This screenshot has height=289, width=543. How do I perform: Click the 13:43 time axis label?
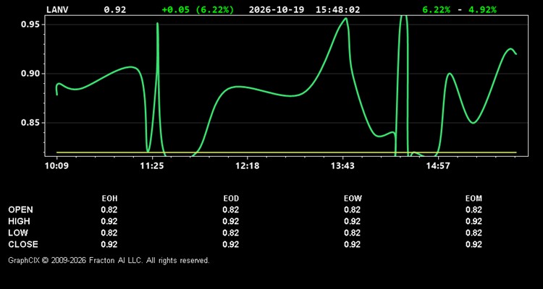[x=342, y=166]
